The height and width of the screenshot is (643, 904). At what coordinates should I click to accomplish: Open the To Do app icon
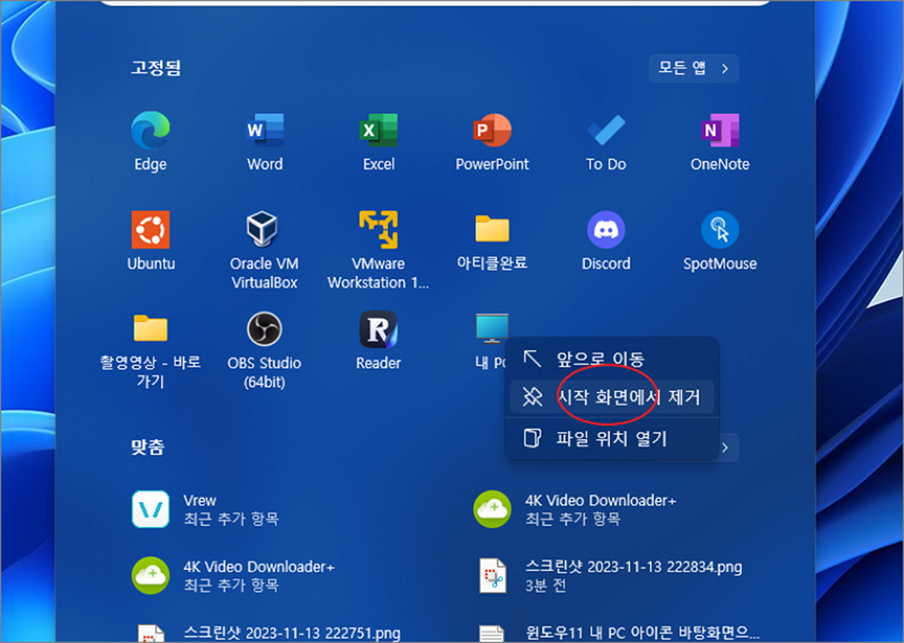tap(606, 131)
